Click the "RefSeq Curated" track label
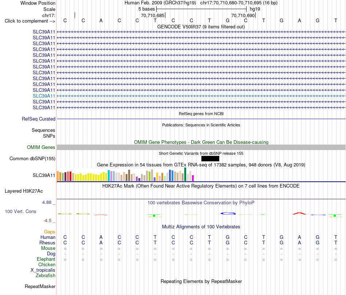 pos(39,119)
